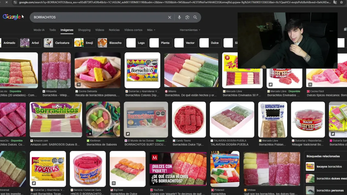Open the Borrachitos Colores box image

coord(142,70)
